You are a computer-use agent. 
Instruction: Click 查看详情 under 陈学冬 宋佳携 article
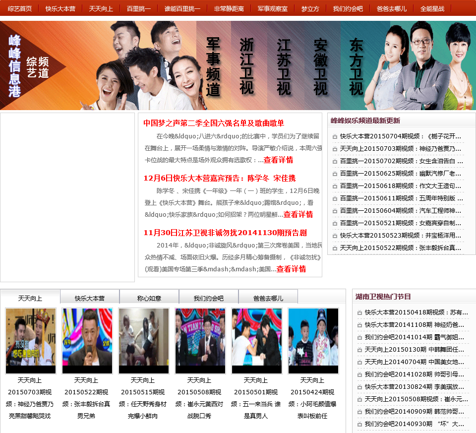298,214
